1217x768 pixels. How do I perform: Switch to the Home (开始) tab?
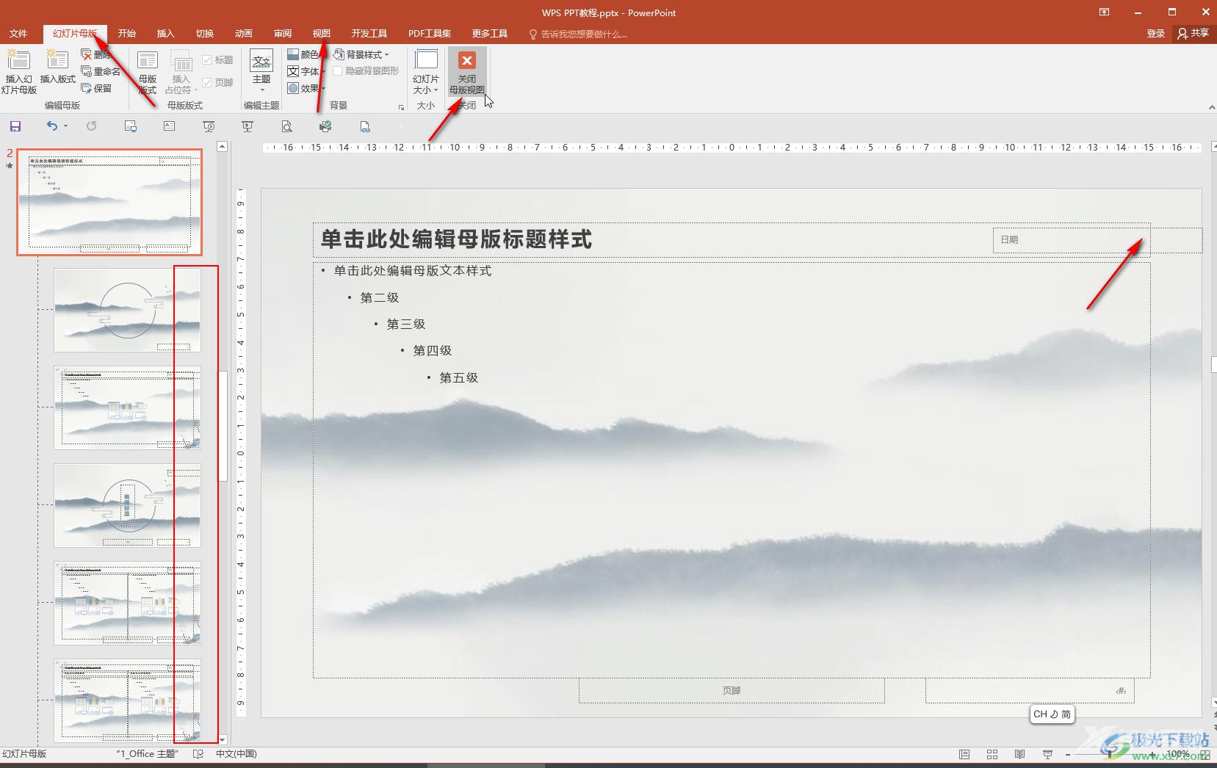pos(127,34)
